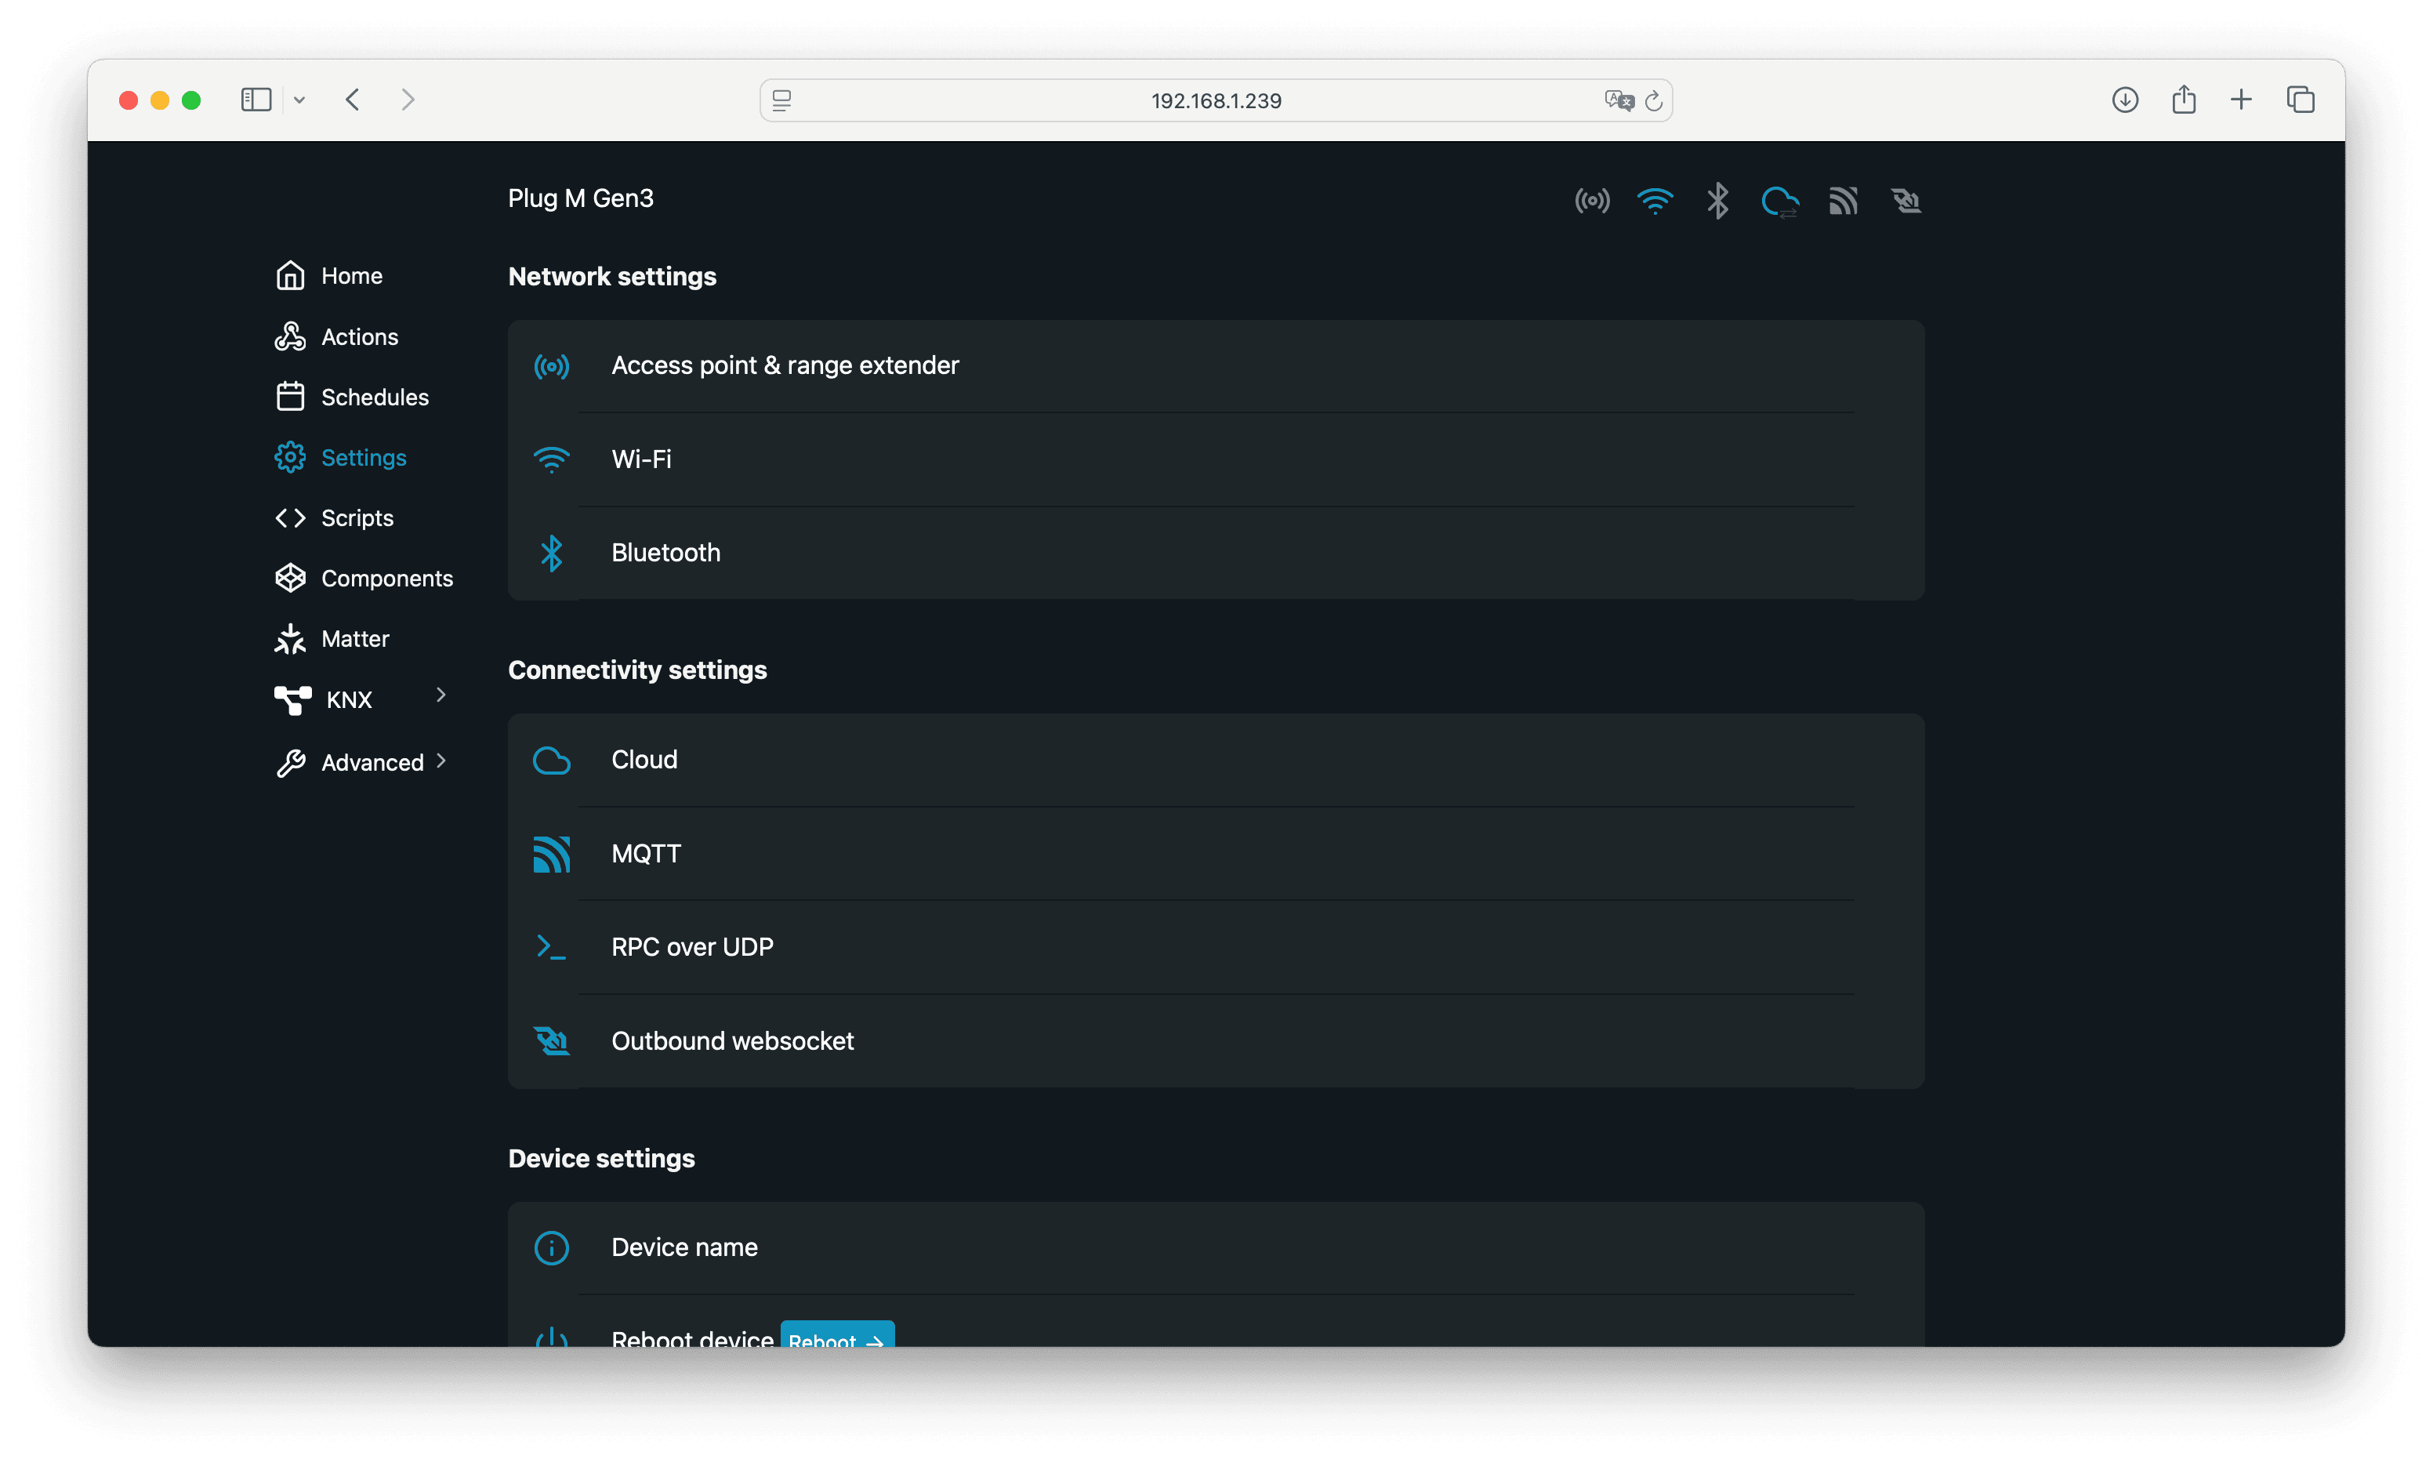The height and width of the screenshot is (1463, 2433).
Task: Click the Bluetooth status icon in header
Action: click(x=1717, y=201)
